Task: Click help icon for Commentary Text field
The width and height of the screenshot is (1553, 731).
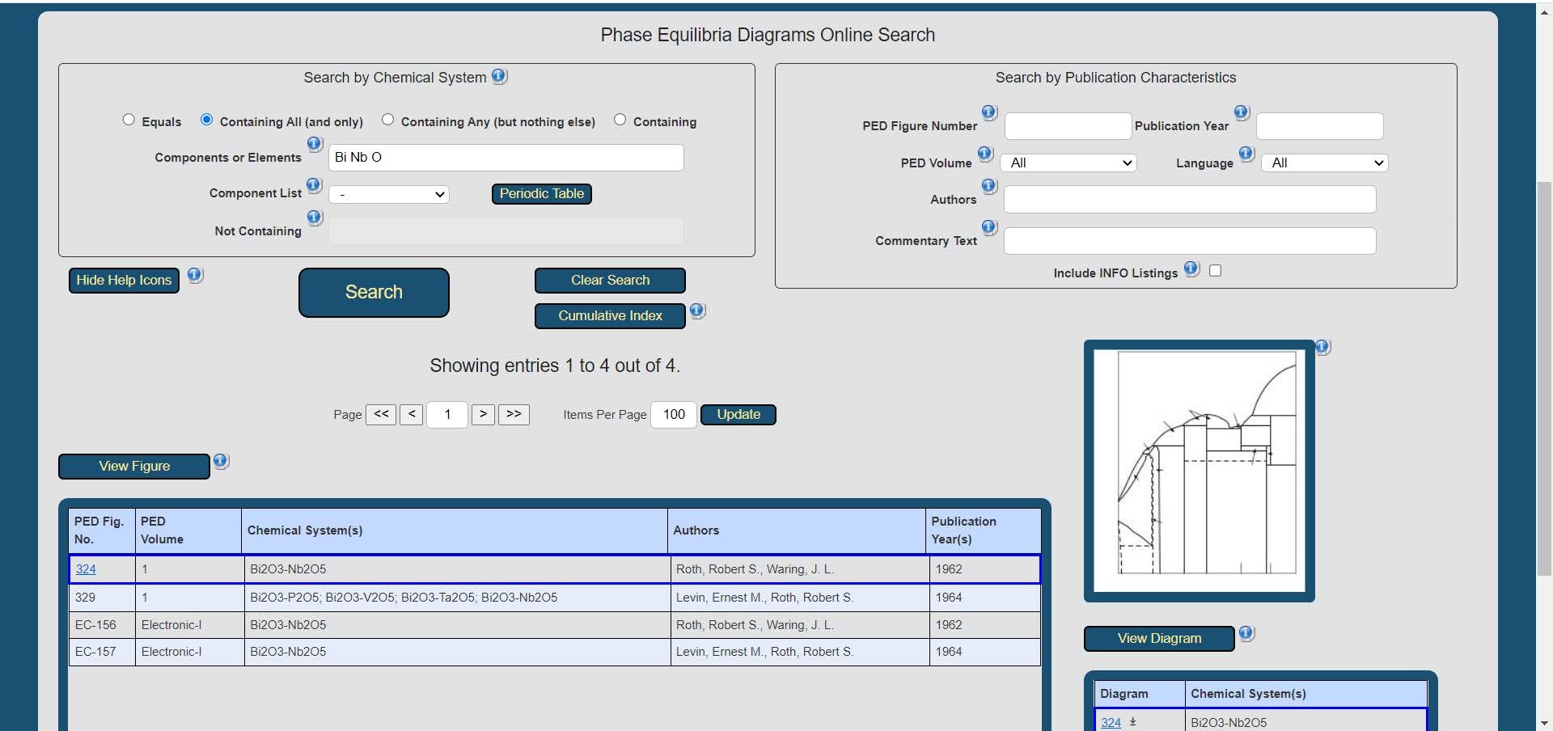Action: point(988,227)
